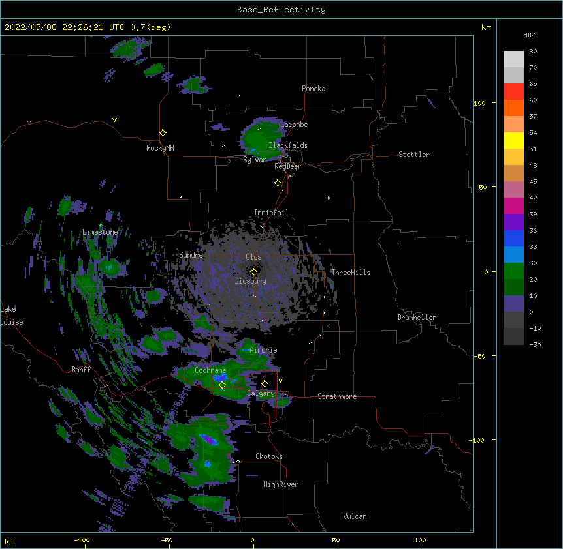563x549 pixels.
Task: Click the timestamp 2022/09/08 22:26:21 UTC
Action: pyautogui.click(x=65, y=27)
